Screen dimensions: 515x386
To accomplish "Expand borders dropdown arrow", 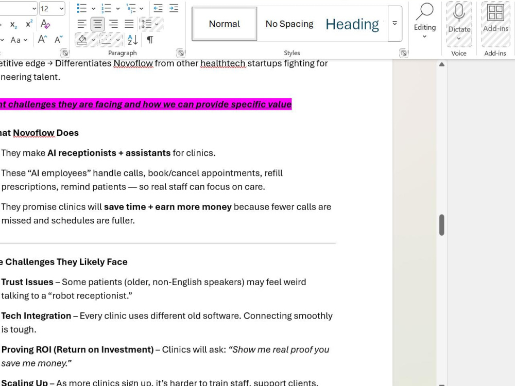I will (x=117, y=40).
